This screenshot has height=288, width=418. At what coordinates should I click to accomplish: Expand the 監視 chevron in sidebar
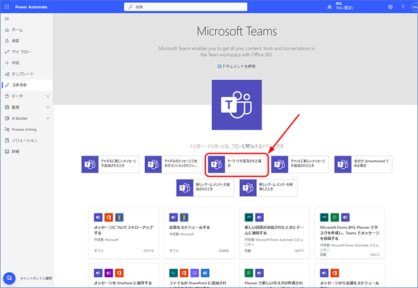click(48, 107)
